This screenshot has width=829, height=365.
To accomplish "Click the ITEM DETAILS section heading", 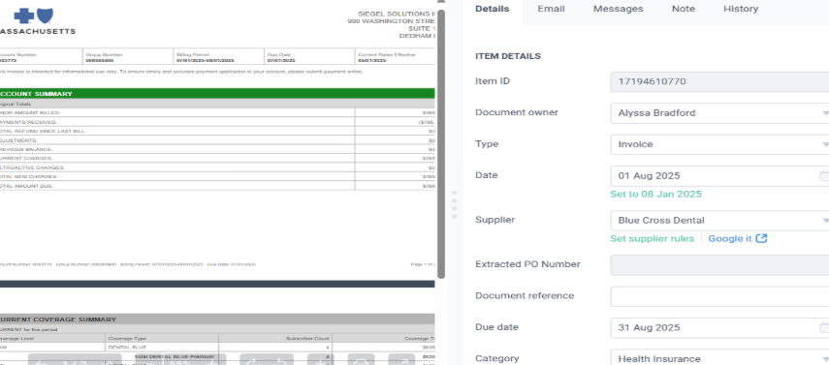I will pyautogui.click(x=507, y=56).
